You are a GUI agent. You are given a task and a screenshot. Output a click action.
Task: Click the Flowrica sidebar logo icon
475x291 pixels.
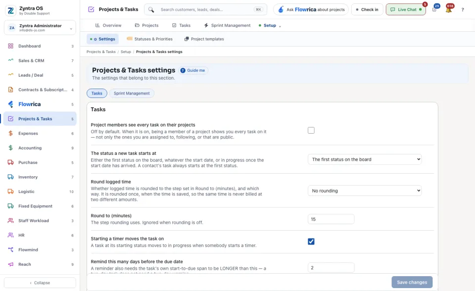(10, 104)
